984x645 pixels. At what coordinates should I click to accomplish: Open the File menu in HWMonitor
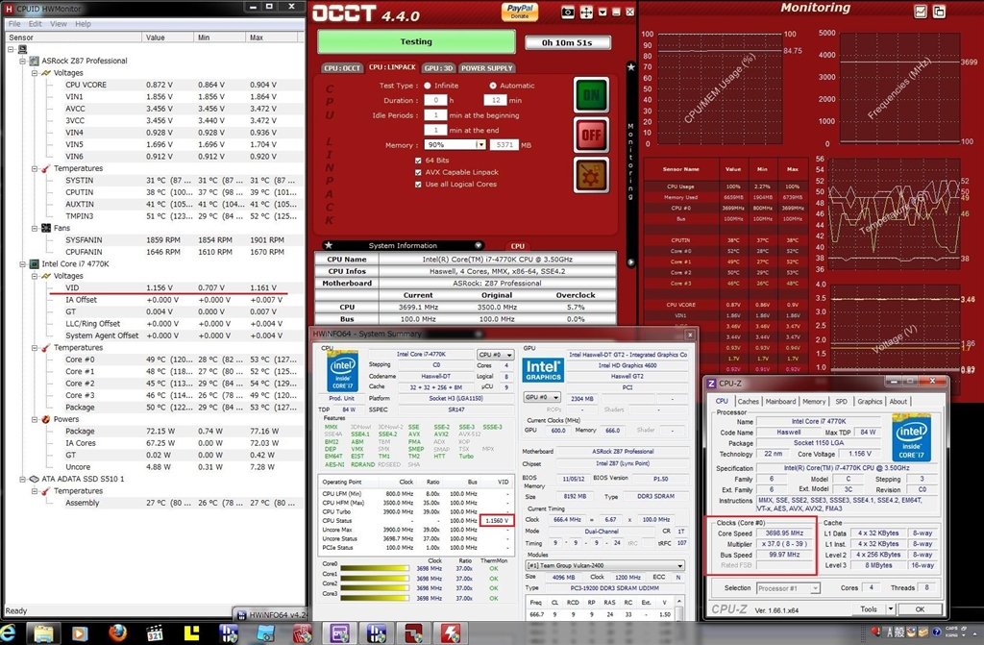click(14, 24)
